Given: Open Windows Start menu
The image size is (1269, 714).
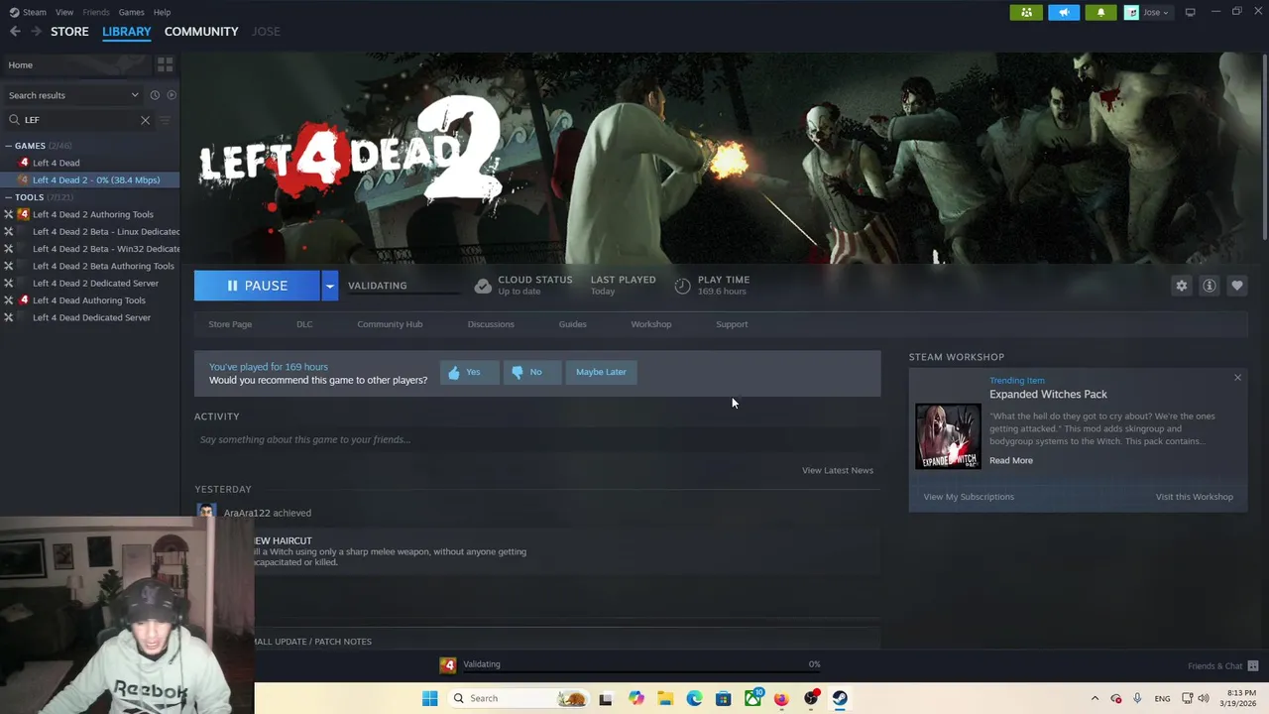Looking at the screenshot, I should click(429, 698).
